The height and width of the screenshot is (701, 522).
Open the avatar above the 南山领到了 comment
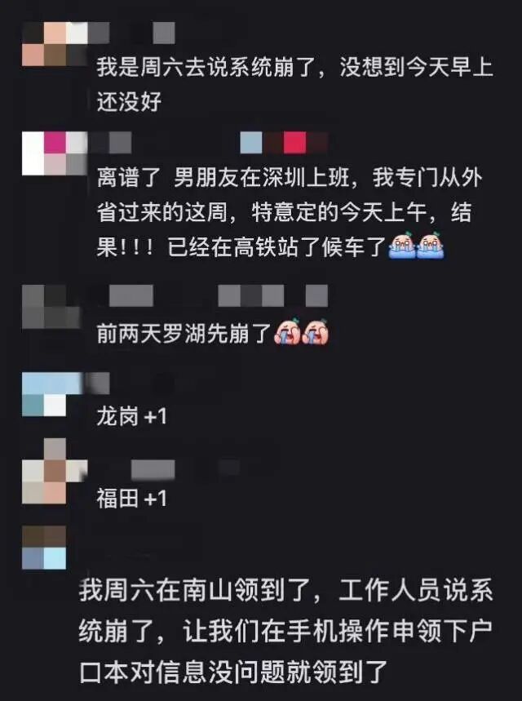click(44, 548)
